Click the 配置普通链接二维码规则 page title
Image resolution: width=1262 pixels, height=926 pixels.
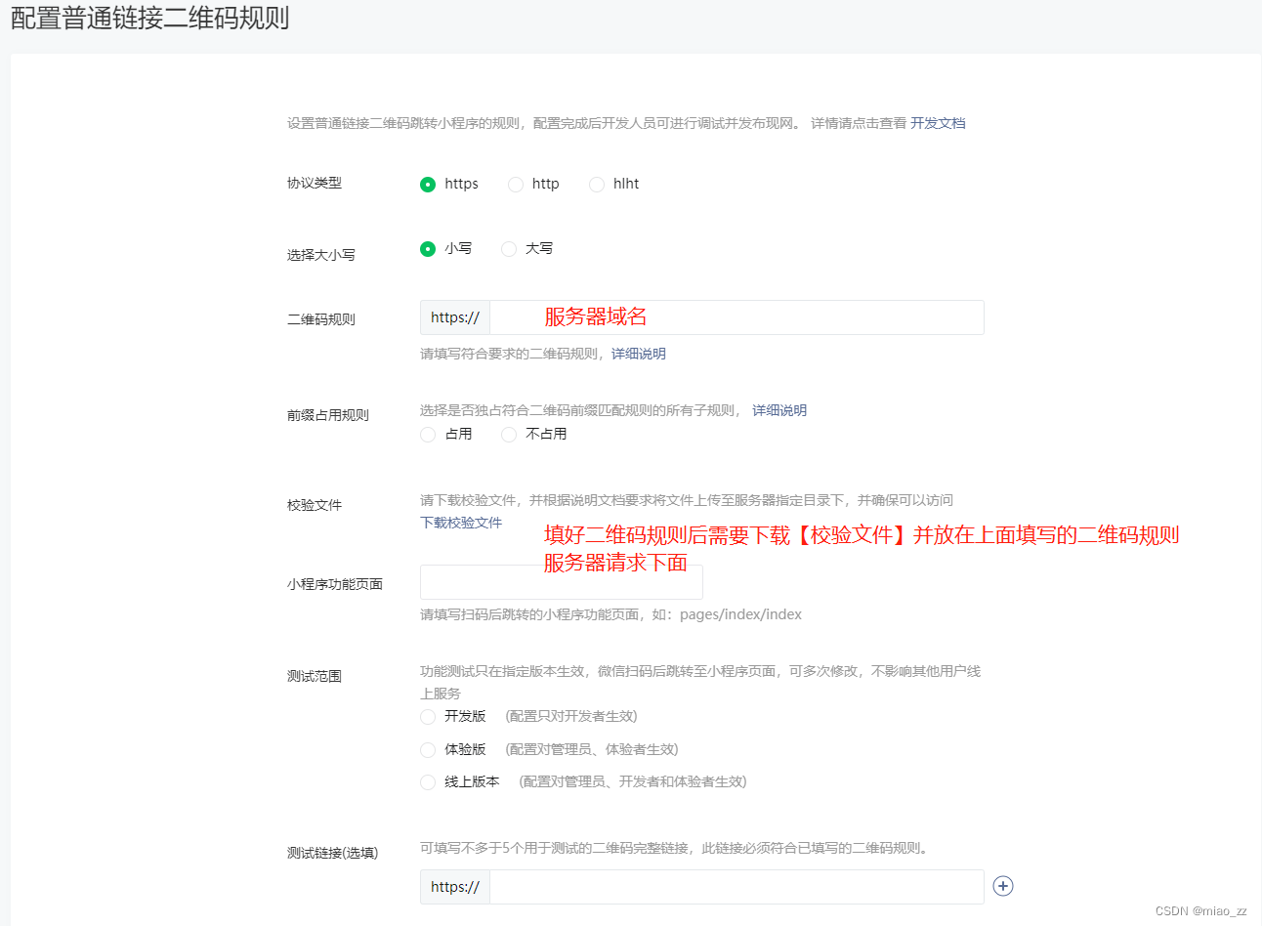149,19
